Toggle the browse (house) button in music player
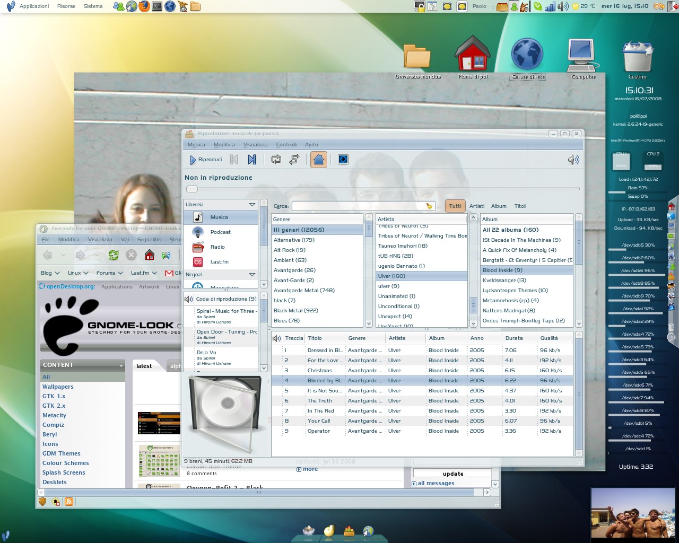 pyautogui.click(x=318, y=160)
